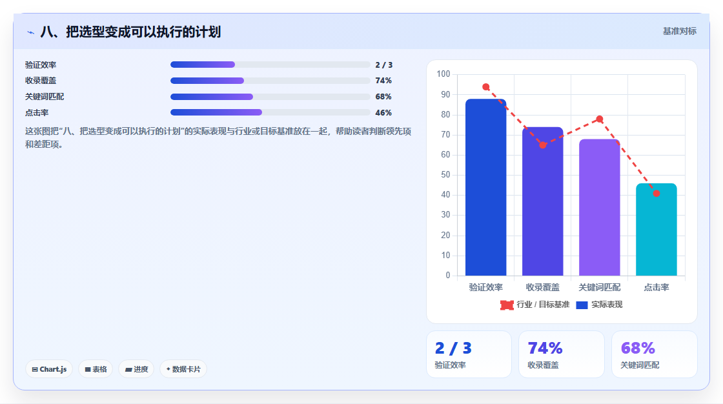
Task: Click the 基准对标 label in the header
Action: coord(679,32)
